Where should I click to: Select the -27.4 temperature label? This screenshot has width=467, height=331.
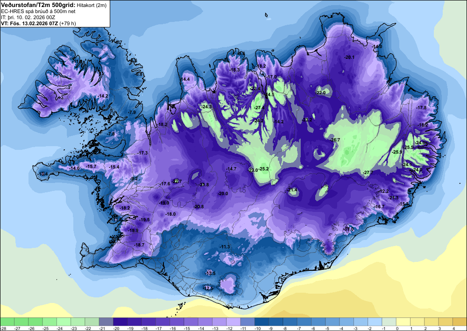click(x=259, y=108)
